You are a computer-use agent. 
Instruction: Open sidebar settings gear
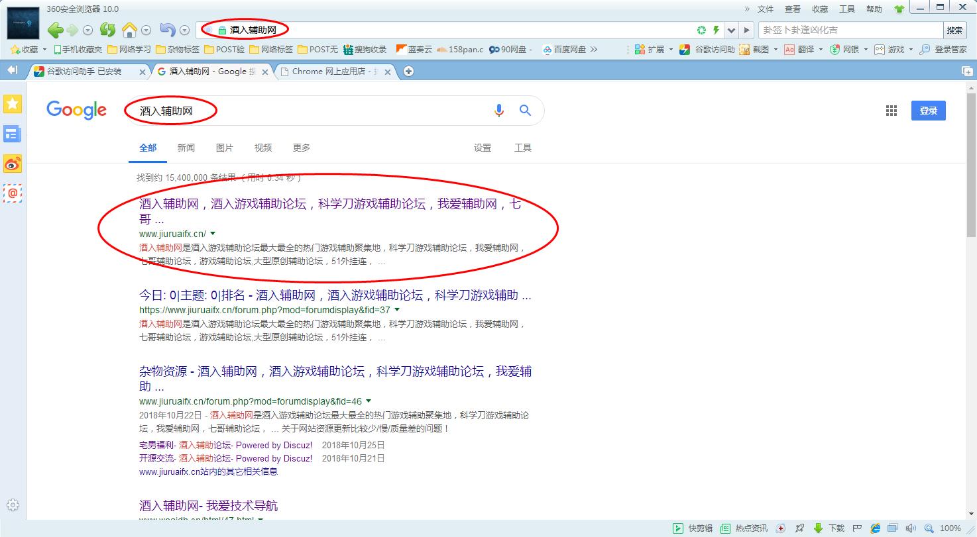pos(13,505)
